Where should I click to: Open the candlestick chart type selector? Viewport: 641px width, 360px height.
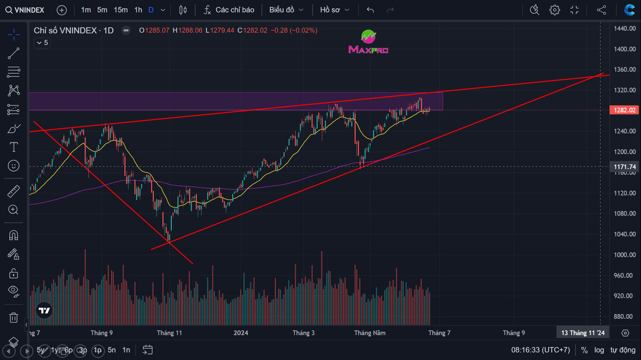[x=183, y=10]
